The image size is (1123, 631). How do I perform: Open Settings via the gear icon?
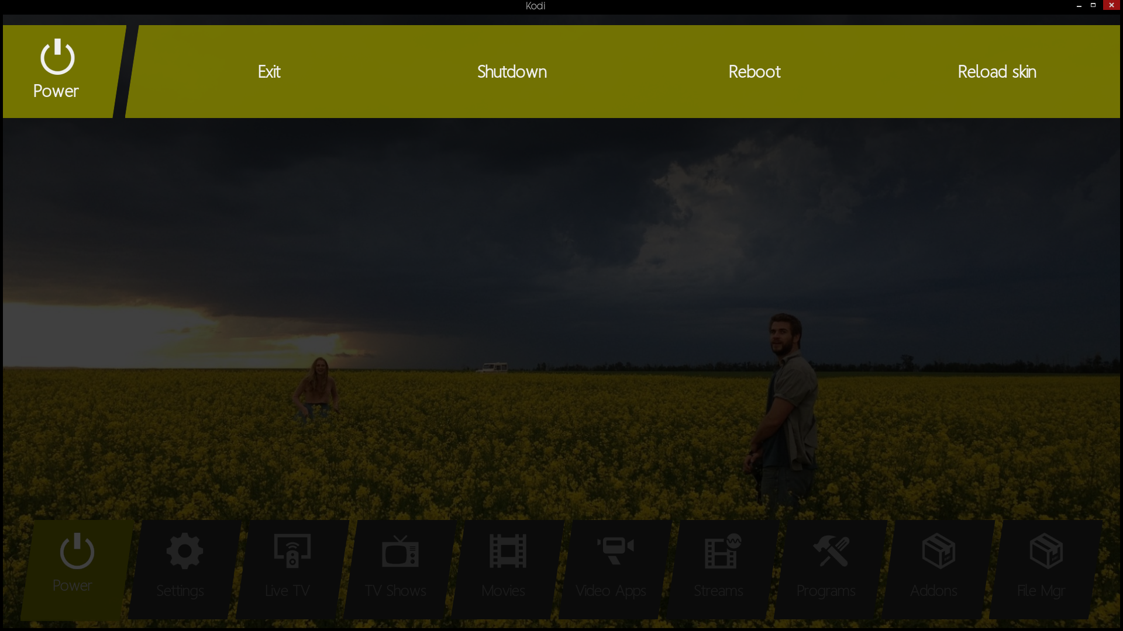pos(184,551)
